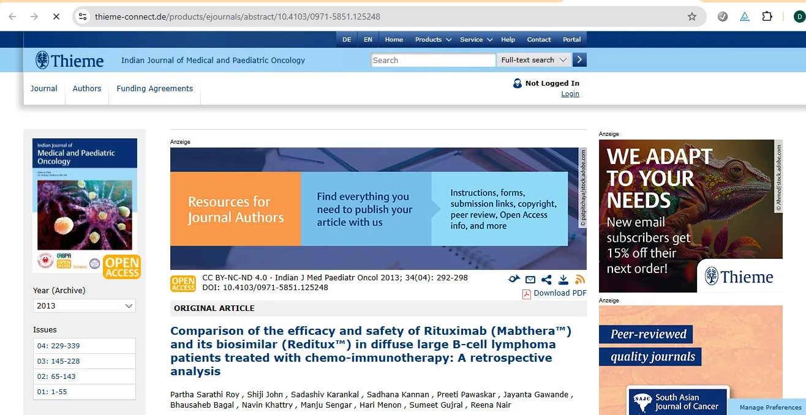Screen dimensions: 806x415
Task: Open the gray checkmark browser extension
Action: (x=723, y=17)
